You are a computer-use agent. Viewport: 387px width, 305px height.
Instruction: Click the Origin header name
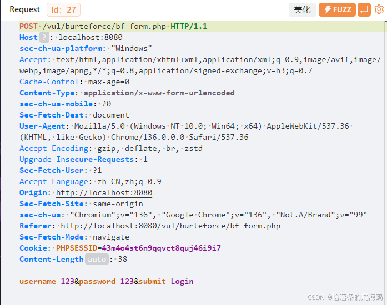(x=33, y=192)
